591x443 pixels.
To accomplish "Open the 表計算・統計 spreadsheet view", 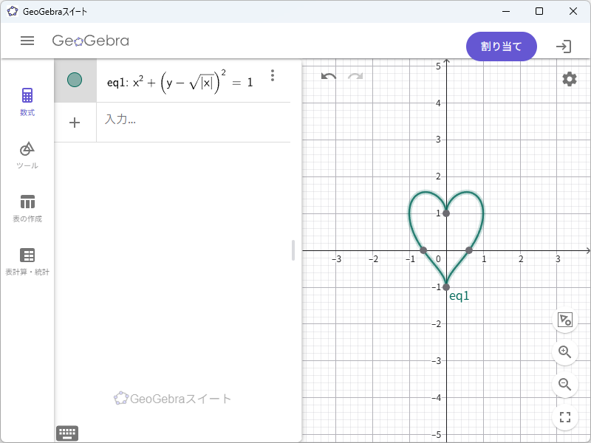I will [27, 262].
